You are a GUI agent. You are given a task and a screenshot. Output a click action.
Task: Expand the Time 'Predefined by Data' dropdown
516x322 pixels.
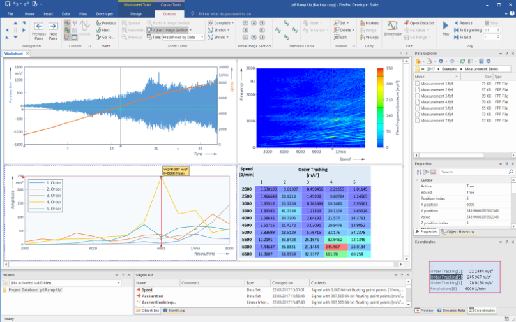(201, 37)
